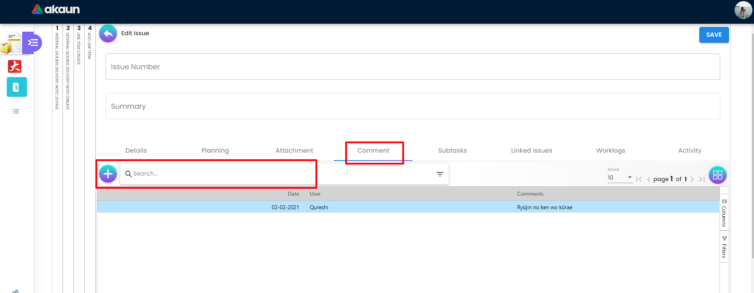Open the Columns side panel

pyautogui.click(x=724, y=213)
